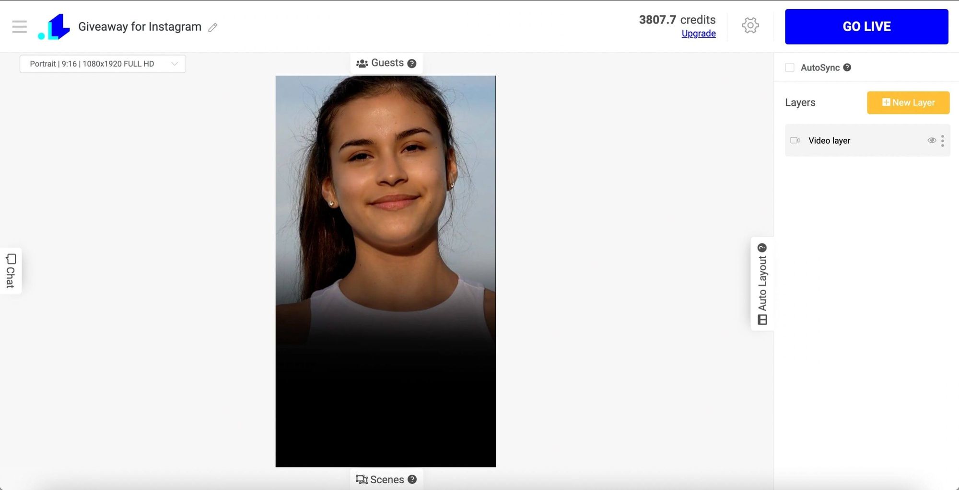Open AutoSync help question mark
959x490 pixels.
847,68
